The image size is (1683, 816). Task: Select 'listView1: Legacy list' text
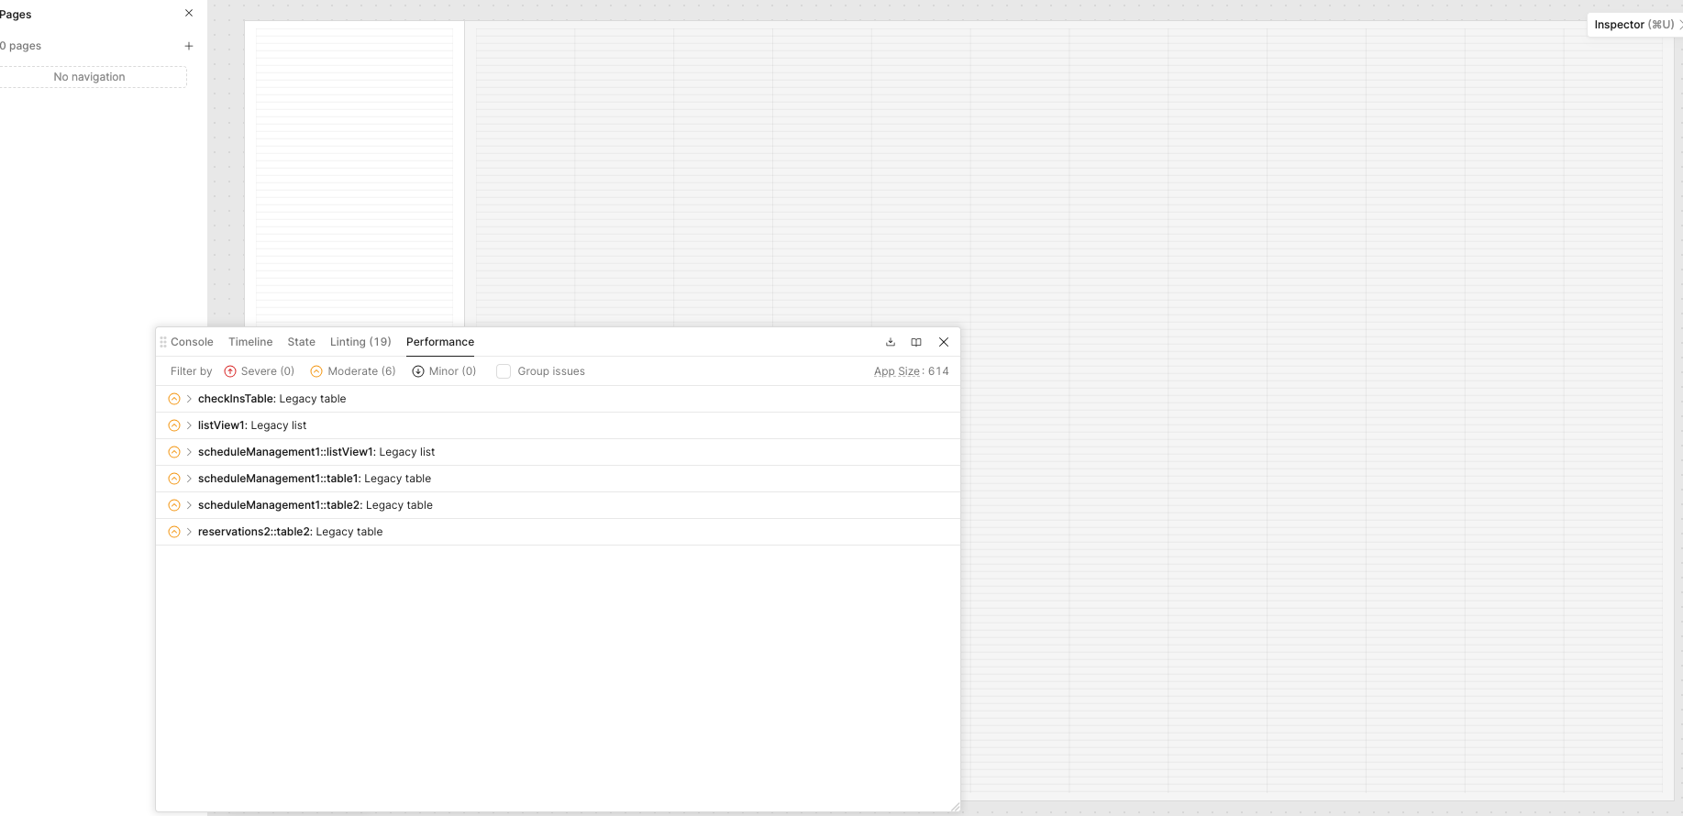252,425
